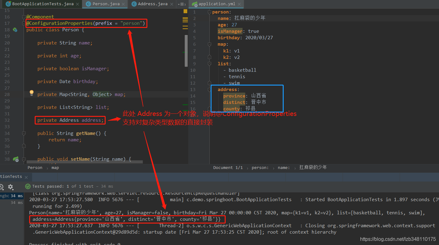
Task: Switch to the application.yml tab
Action: (216, 4)
